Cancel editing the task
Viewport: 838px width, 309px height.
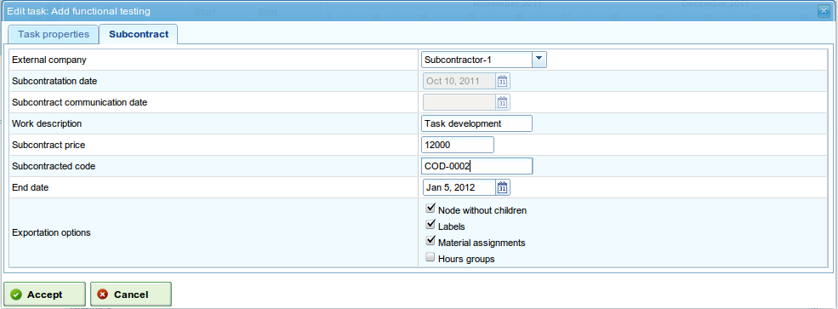[131, 294]
